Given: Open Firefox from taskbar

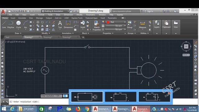Looking at the screenshot, I should 78,109.
